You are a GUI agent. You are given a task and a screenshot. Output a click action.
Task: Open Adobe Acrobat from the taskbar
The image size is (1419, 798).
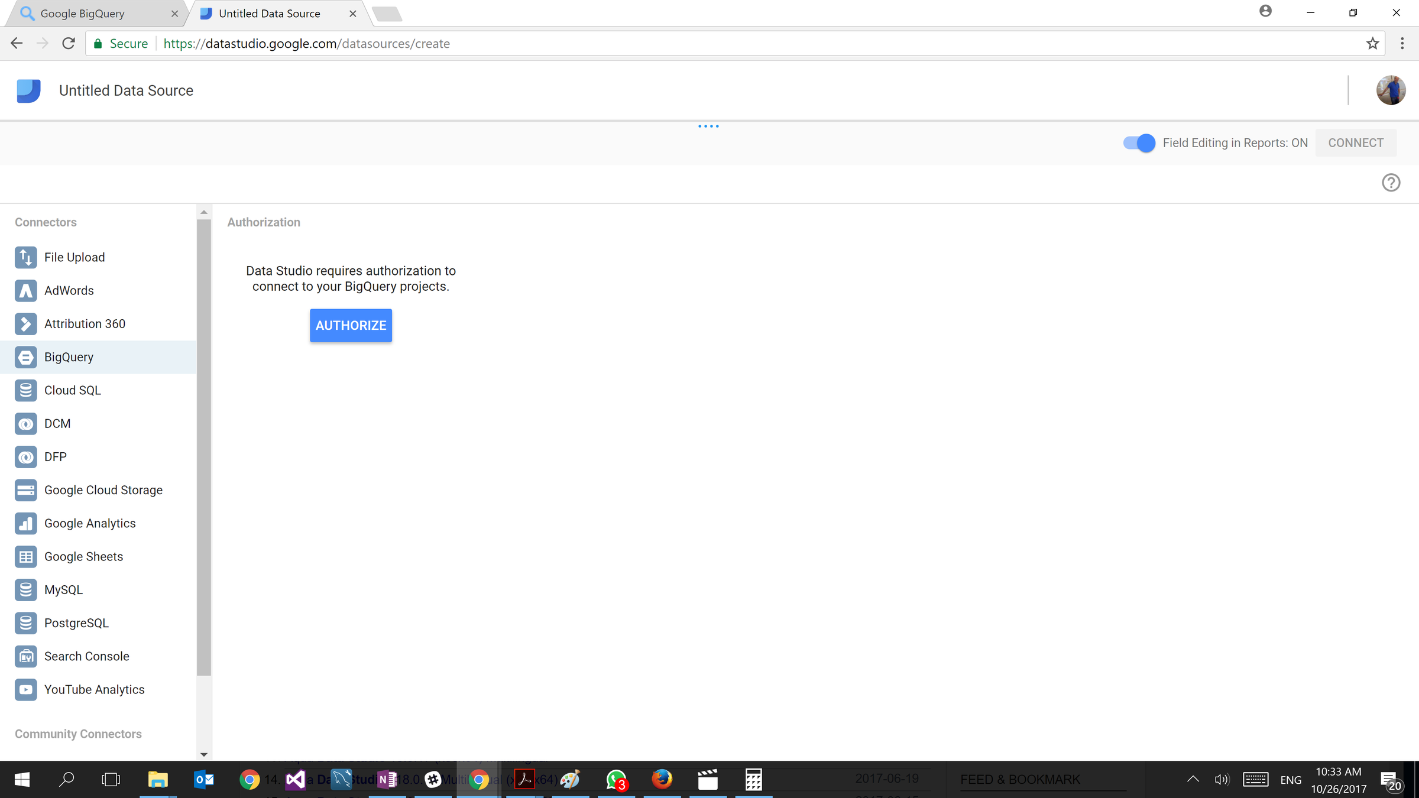[x=524, y=780]
